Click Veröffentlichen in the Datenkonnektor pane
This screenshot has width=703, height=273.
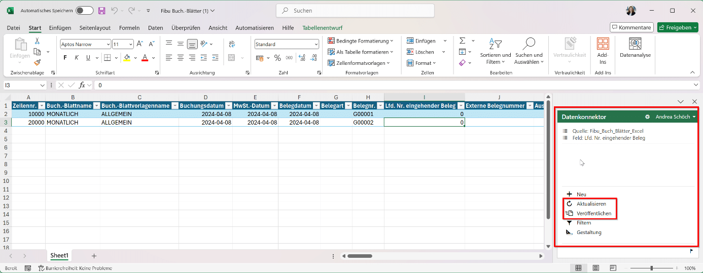593,213
